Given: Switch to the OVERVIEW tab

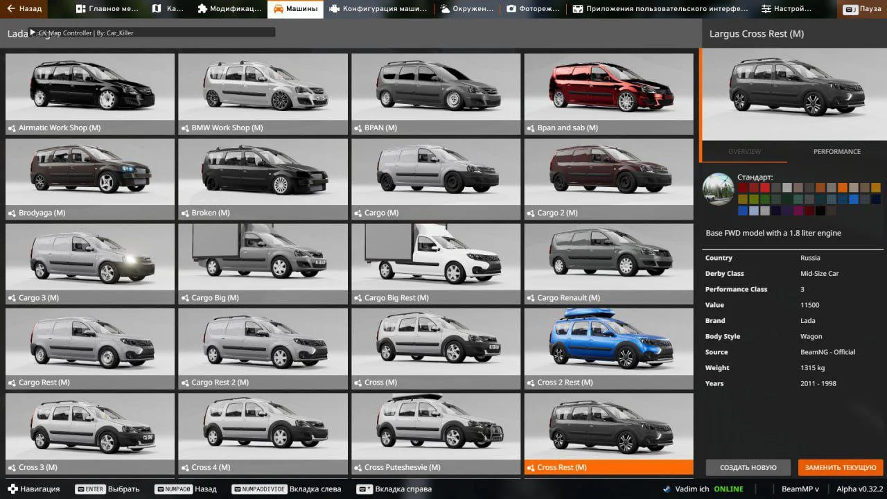Looking at the screenshot, I should pyautogui.click(x=744, y=151).
